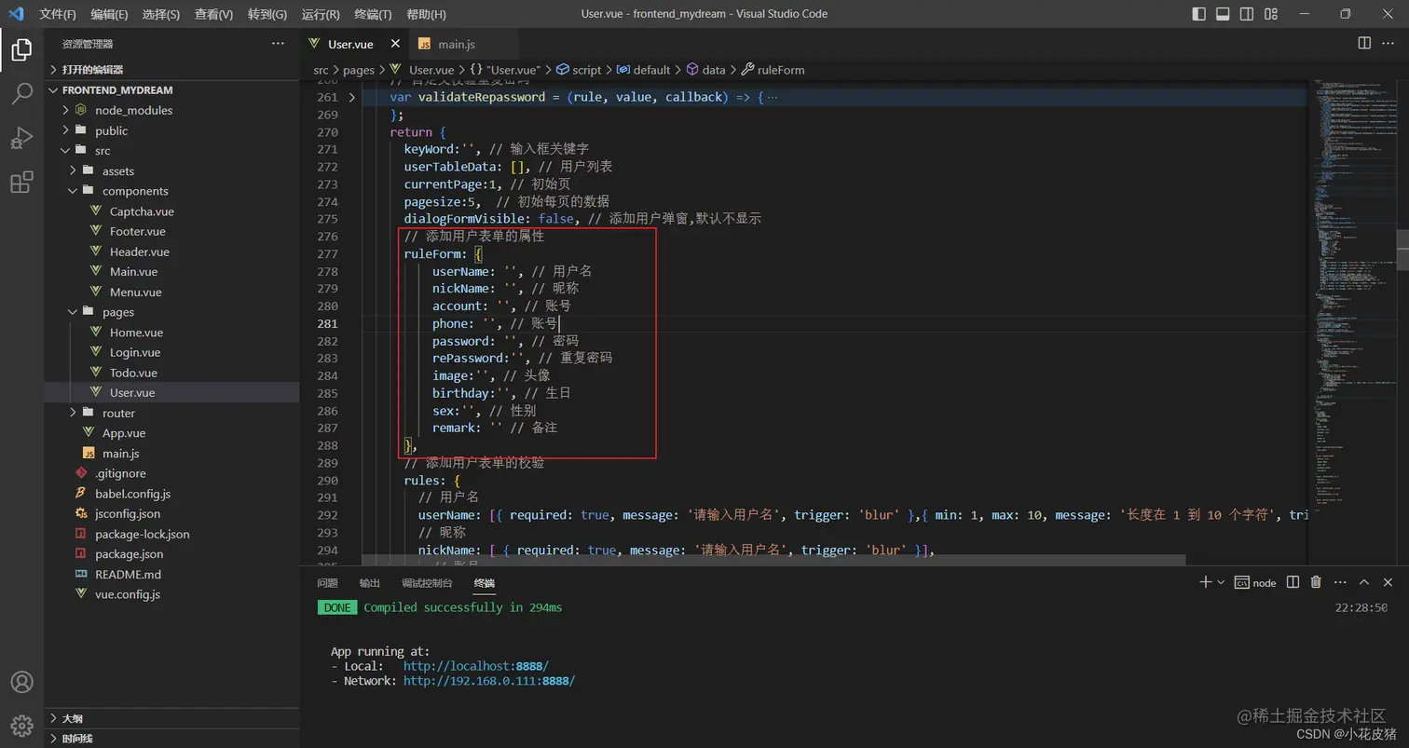Toggle the bottom panel layout icon
This screenshot has width=1409, height=748.
[1223, 14]
